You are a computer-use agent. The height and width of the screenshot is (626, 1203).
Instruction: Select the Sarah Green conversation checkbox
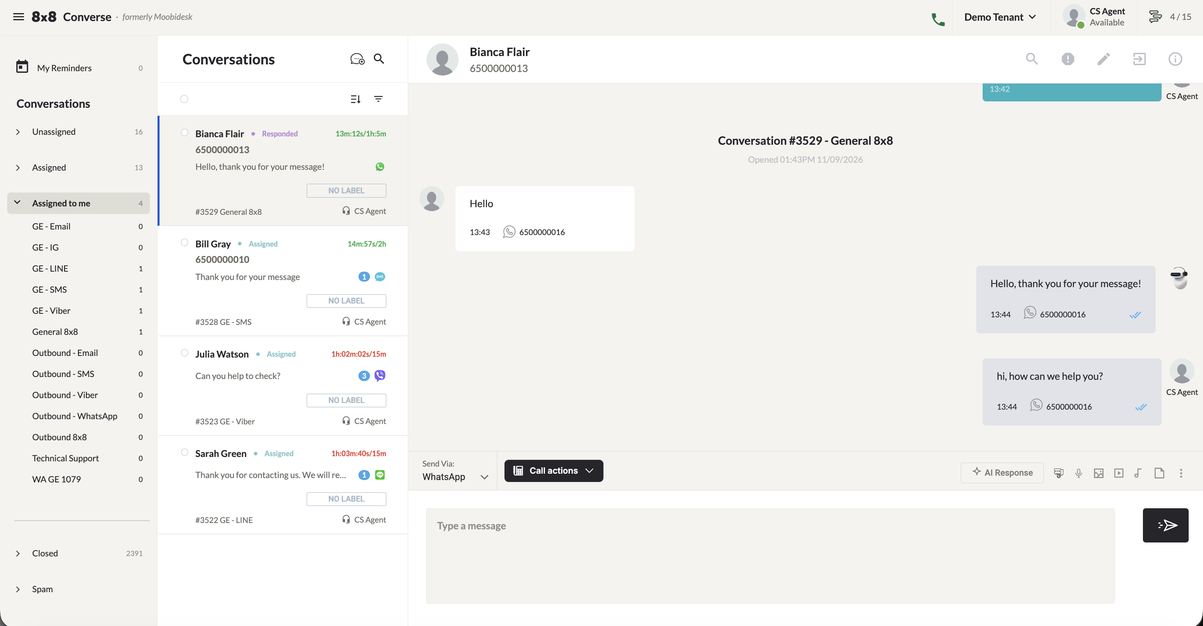tap(185, 452)
